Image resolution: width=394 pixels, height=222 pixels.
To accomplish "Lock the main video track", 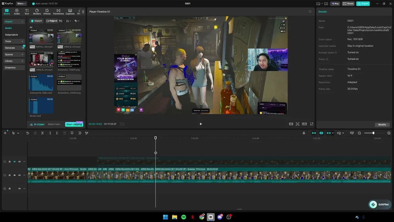I will (x=10, y=175).
